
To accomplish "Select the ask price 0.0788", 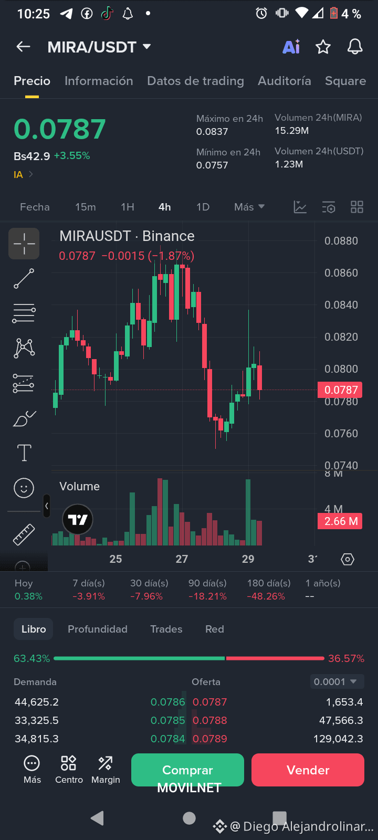I will click(x=210, y=720).
